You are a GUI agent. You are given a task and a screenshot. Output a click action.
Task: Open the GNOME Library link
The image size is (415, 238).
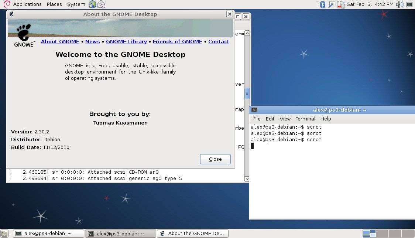pos(127,42)
